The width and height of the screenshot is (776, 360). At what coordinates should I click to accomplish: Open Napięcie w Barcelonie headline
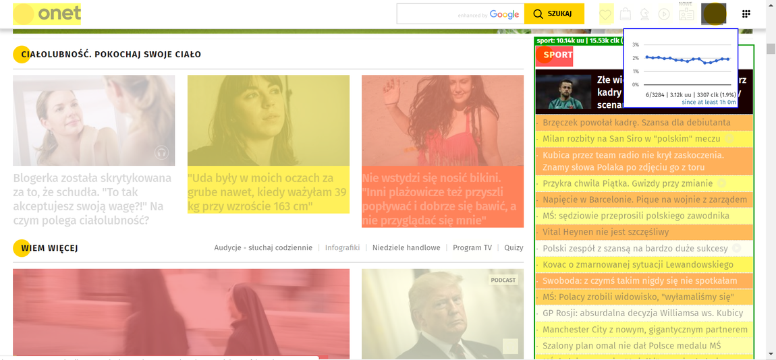644,200
